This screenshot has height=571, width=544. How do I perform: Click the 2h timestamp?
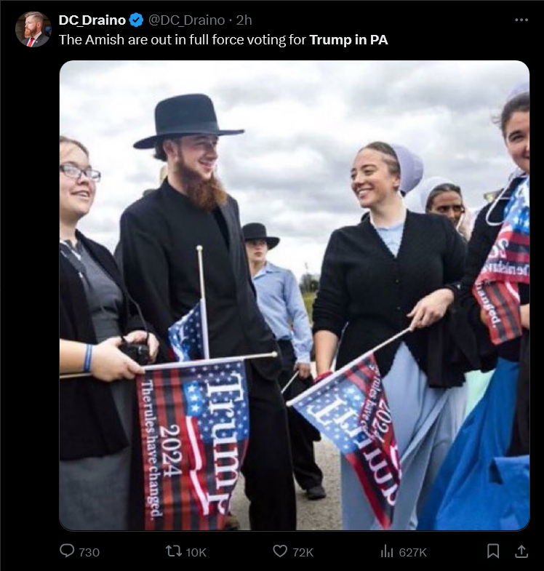244,20
